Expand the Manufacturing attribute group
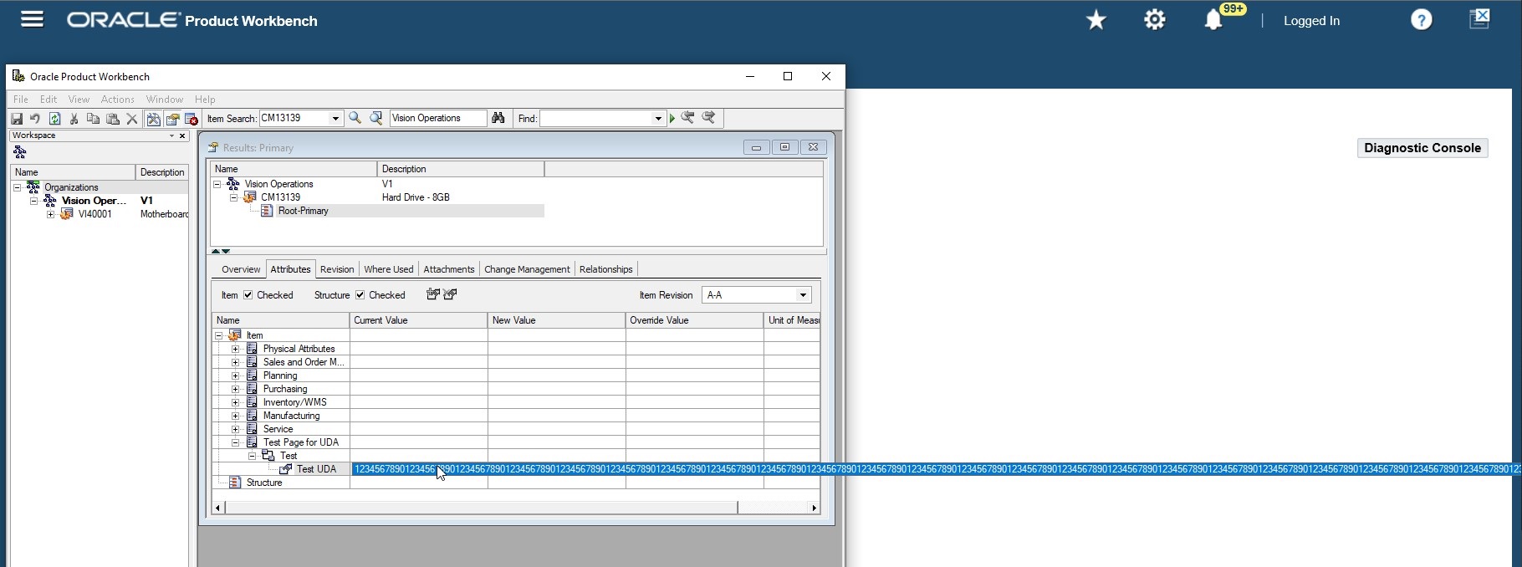Image resolution: width=1522 pixels, height=567 pixels. [x=235, y=416]
